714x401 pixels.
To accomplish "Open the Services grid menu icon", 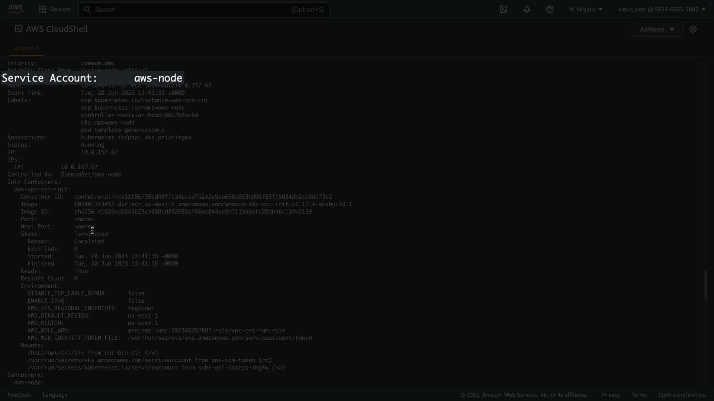I will [x=42, y=9].
